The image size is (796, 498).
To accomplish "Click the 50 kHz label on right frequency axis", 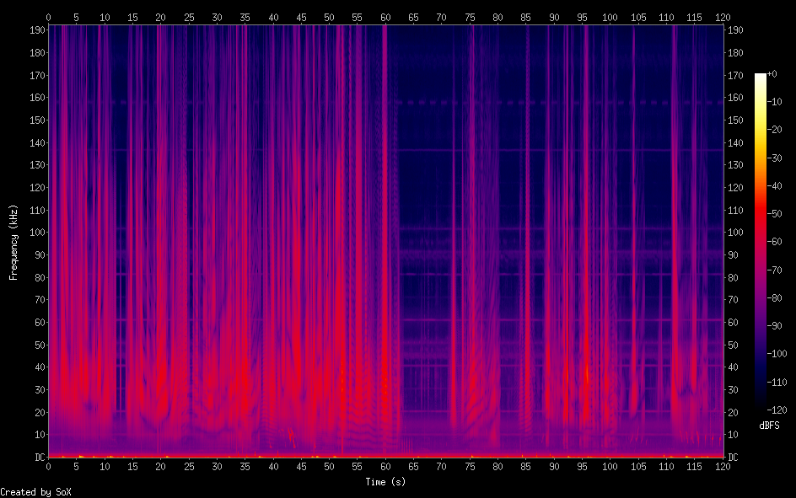I will click(734, 345).
